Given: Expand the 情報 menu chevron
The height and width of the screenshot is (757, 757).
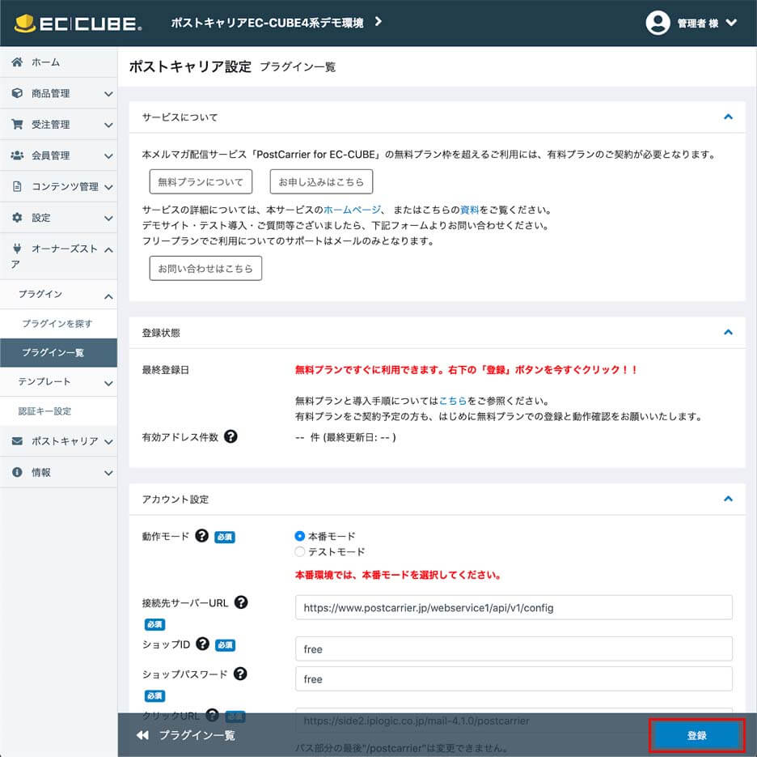Looking at the screenshot, I should (108, 473).
